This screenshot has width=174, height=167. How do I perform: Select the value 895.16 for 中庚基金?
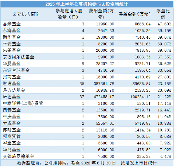144,117
